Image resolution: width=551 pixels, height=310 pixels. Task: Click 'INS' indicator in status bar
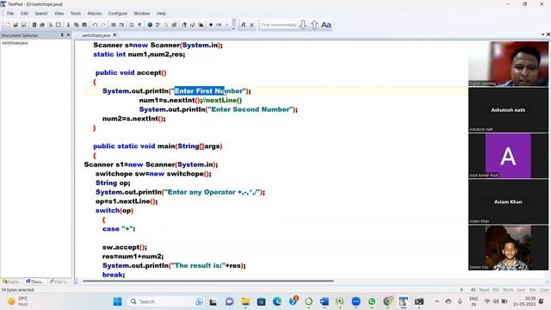point(496,289)
